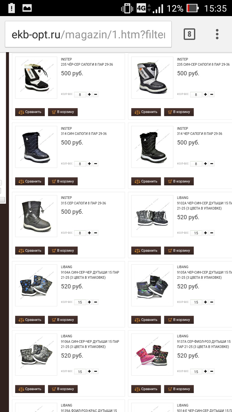Increase quantity for 9104A ДУТЫШИ

click(89, 302)
